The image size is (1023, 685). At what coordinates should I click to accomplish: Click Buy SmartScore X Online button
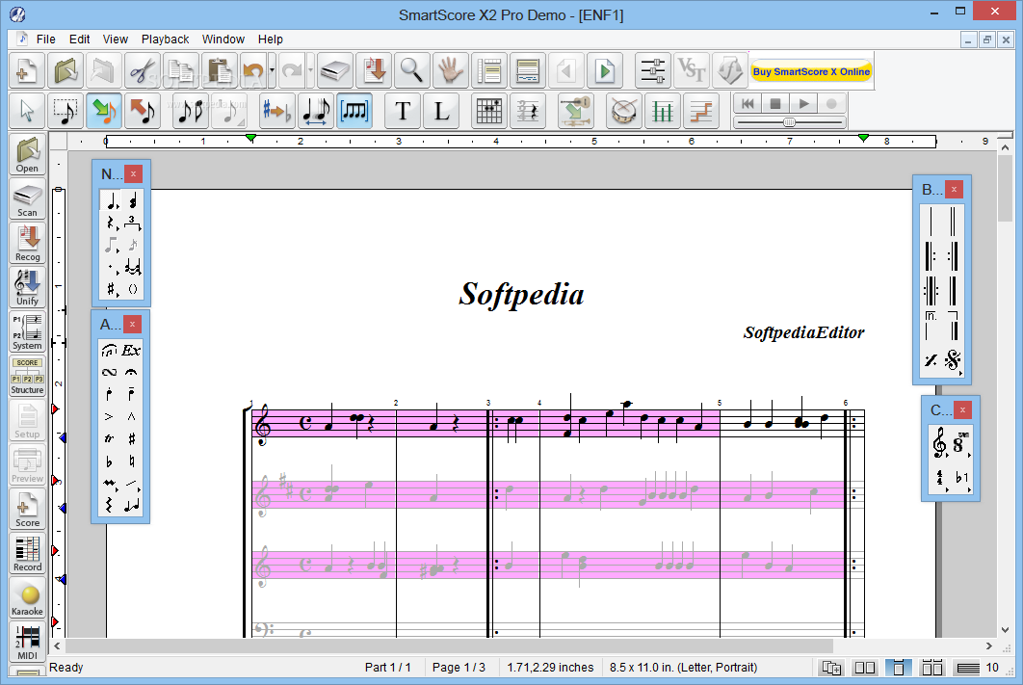pos(811,71)
